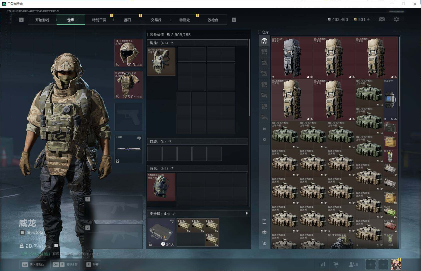Image resolution: width=421 pixels, height=271 pixels.
Task: Select the 重型登山包 in warehouse
Action: pos(292,58)
